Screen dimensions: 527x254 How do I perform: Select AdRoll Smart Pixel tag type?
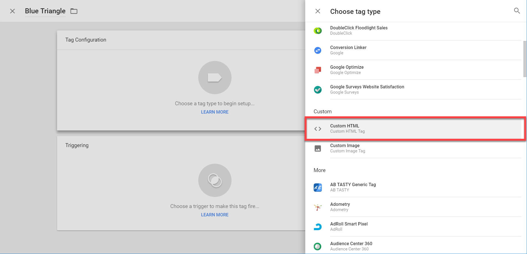(x=413, y=227)
